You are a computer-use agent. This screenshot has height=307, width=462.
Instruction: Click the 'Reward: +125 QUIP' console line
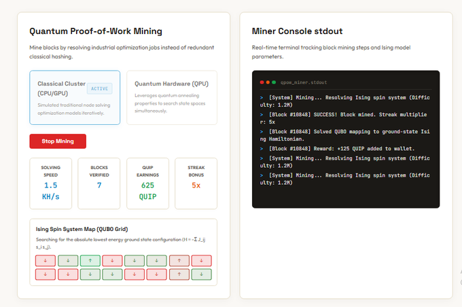[x=338, y=149]
